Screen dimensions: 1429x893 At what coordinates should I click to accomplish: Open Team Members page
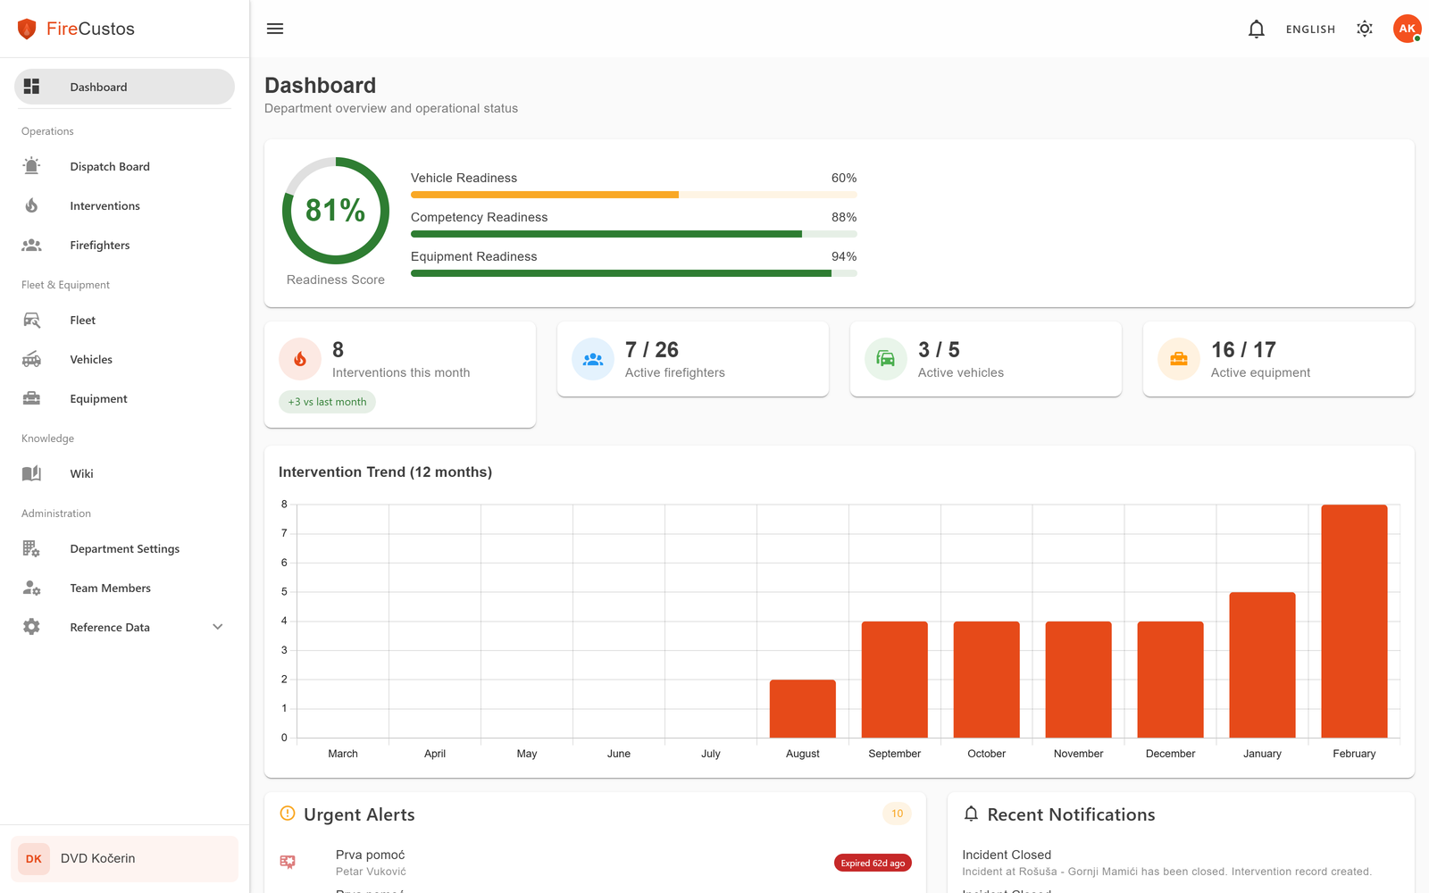[111, 588]
